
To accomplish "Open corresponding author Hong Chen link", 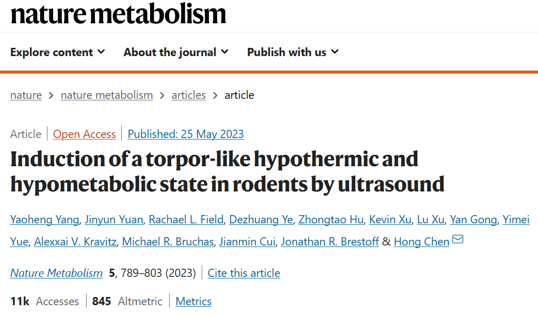I will [421, 242].
